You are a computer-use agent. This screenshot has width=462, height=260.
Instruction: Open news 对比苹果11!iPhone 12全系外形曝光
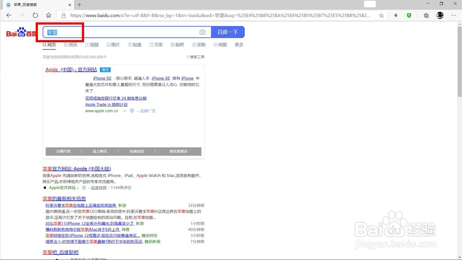click(x=90, y=224)
